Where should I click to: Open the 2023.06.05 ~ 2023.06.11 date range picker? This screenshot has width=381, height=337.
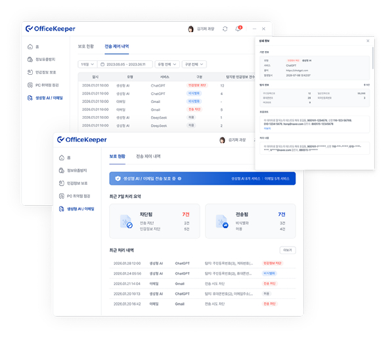click(x=125, y=64)
